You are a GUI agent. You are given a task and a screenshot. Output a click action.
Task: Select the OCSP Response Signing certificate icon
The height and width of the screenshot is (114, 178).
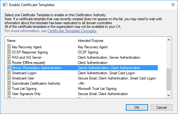[x=9, y=52]
